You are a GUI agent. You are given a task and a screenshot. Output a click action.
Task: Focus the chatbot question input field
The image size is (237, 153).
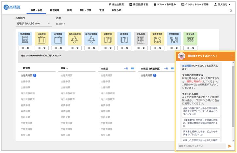click(x=201, y=146)
